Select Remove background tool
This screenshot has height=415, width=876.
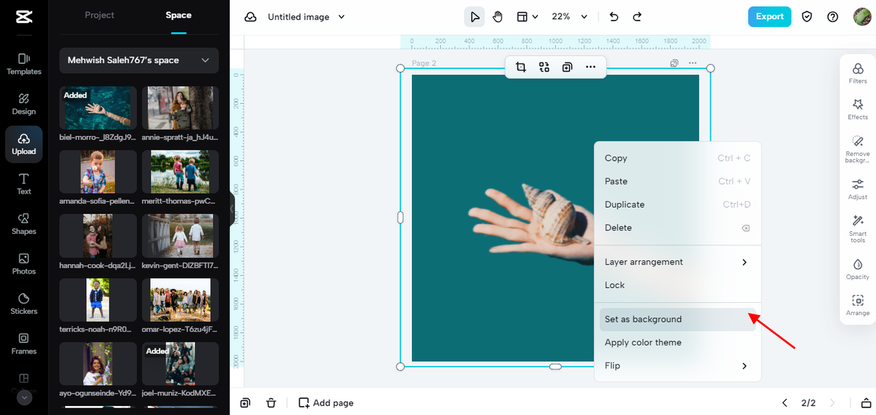pyautogui.click(x=858, y=148)
